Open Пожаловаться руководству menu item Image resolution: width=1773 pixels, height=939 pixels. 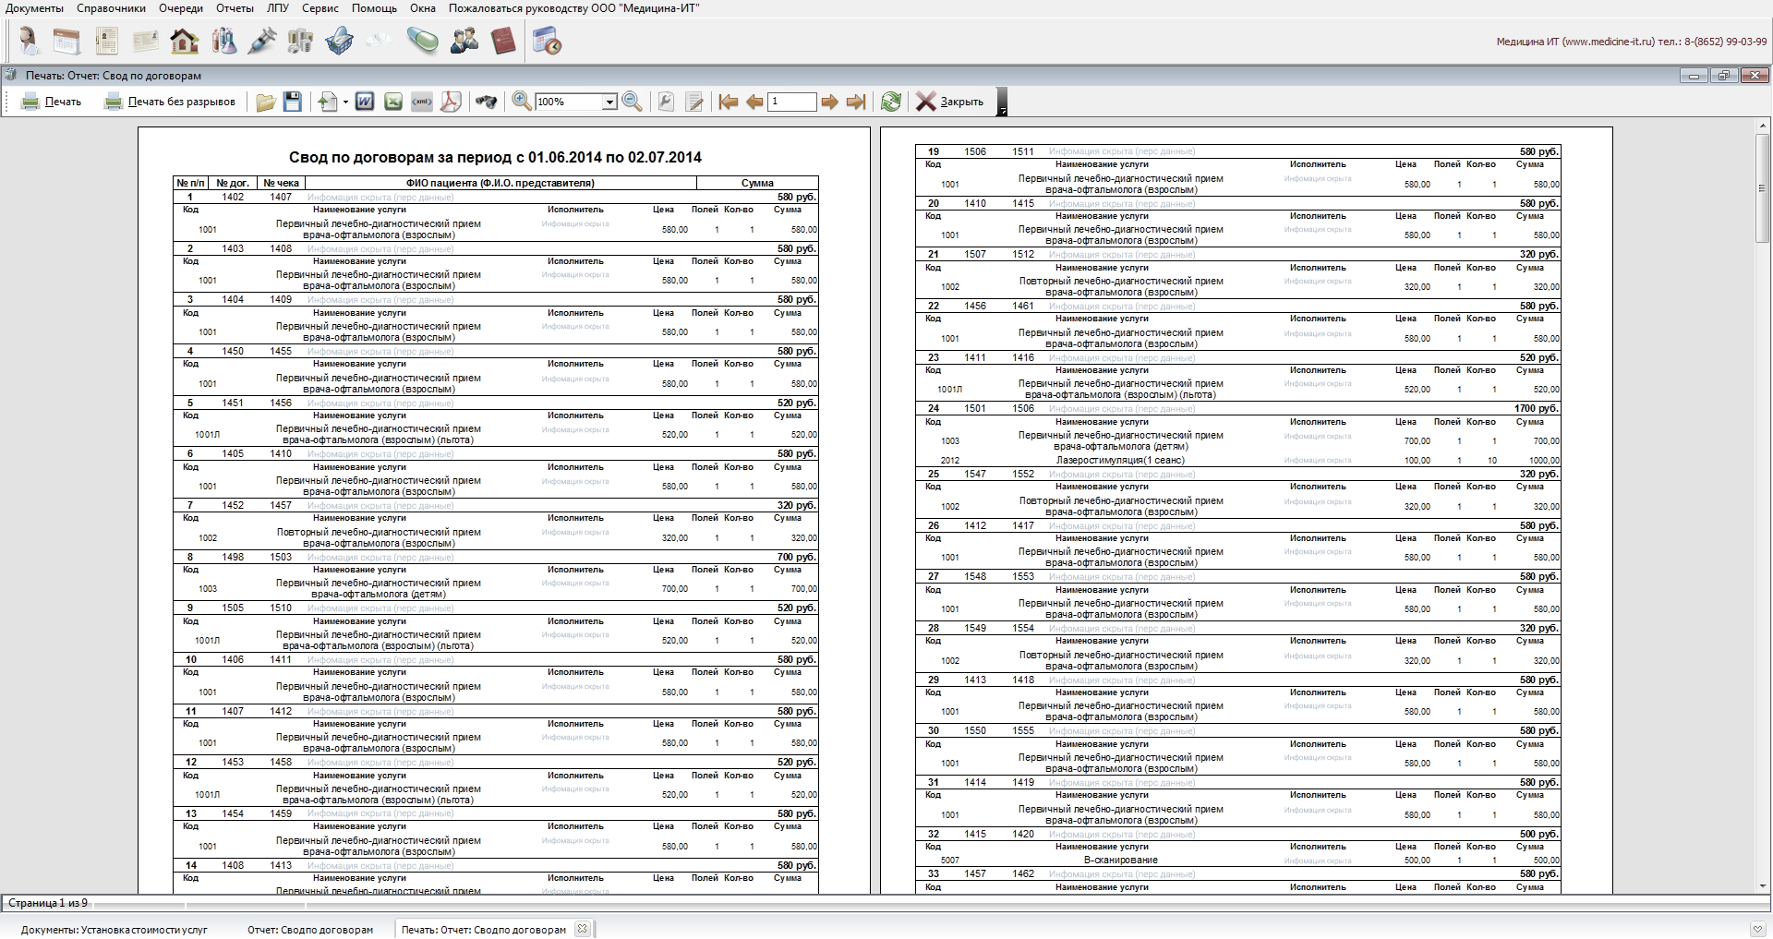point(573,8)
